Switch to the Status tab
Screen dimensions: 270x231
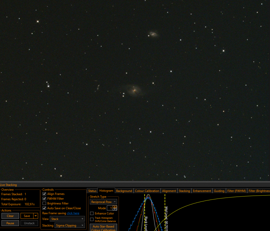pyautogui.click(x=92, y=191)
